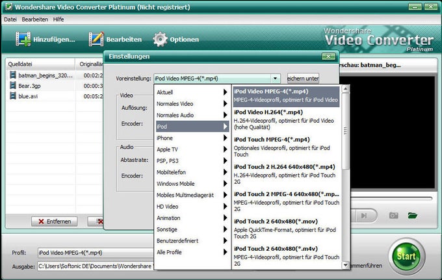Open the Hilfe menu
Image resolution: width=442 pixels, height=280 pixels.
coord(58,19)
